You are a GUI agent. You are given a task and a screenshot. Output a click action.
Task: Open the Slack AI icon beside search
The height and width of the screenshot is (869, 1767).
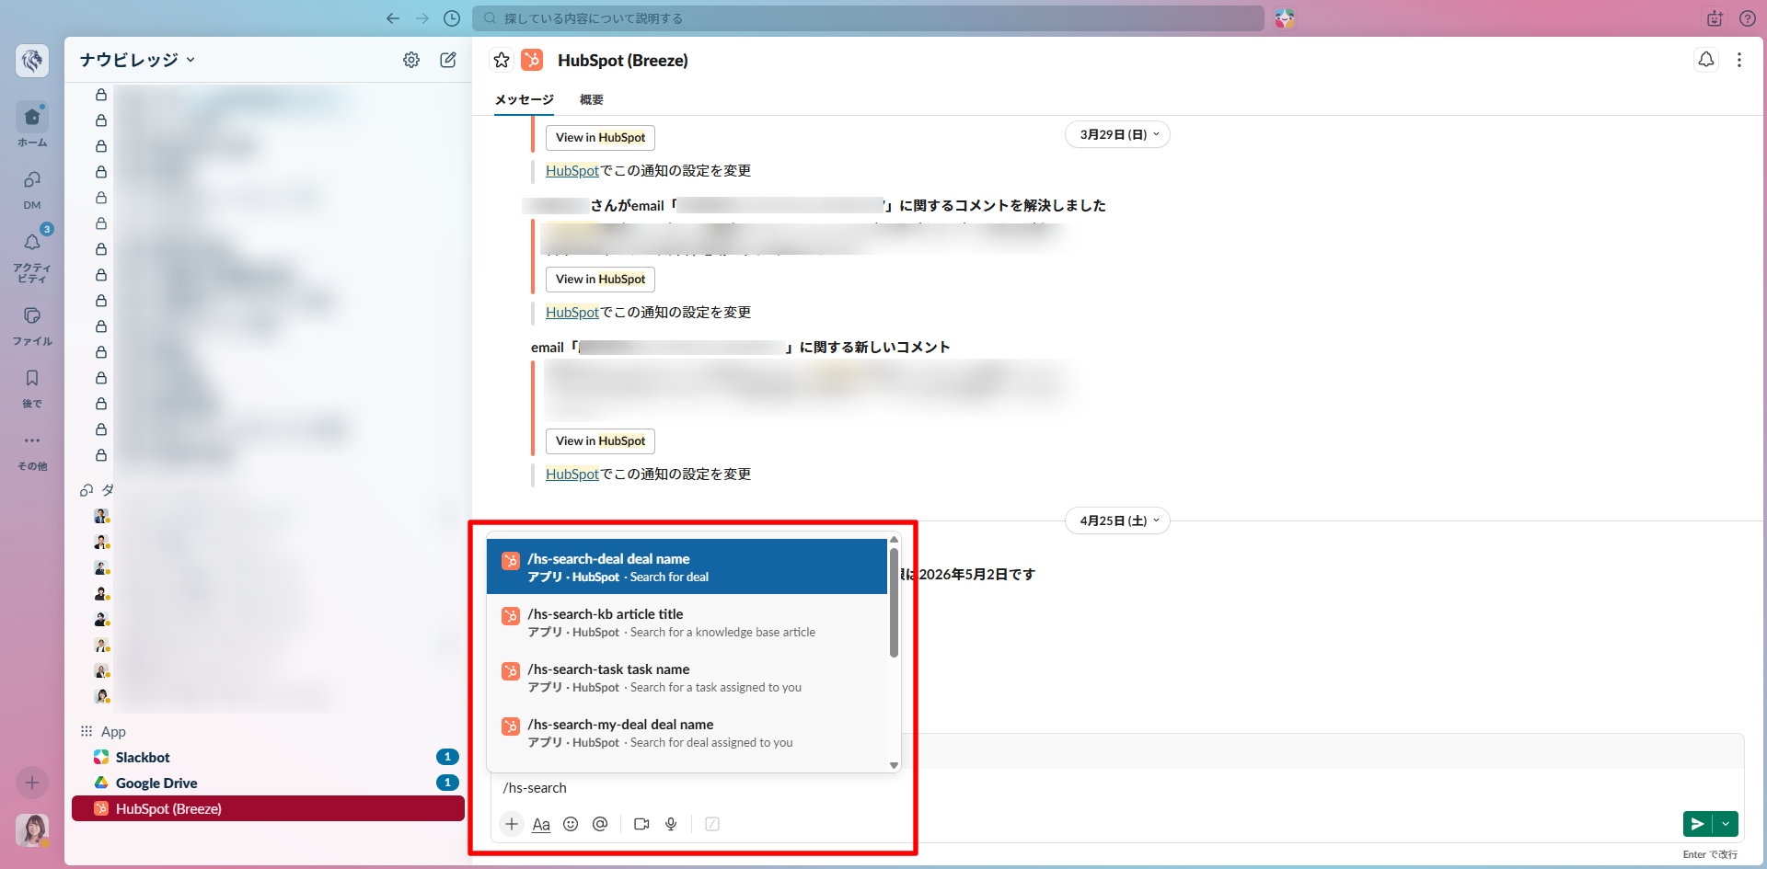[1285, 18]
